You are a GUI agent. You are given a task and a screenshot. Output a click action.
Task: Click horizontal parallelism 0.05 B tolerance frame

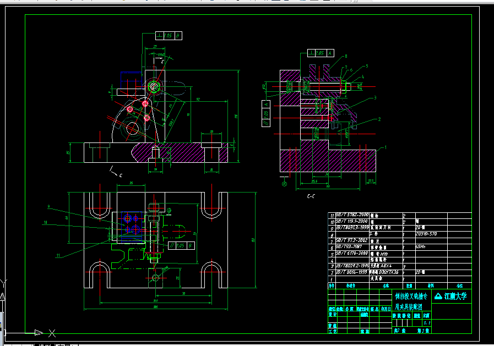coord(181,245)
